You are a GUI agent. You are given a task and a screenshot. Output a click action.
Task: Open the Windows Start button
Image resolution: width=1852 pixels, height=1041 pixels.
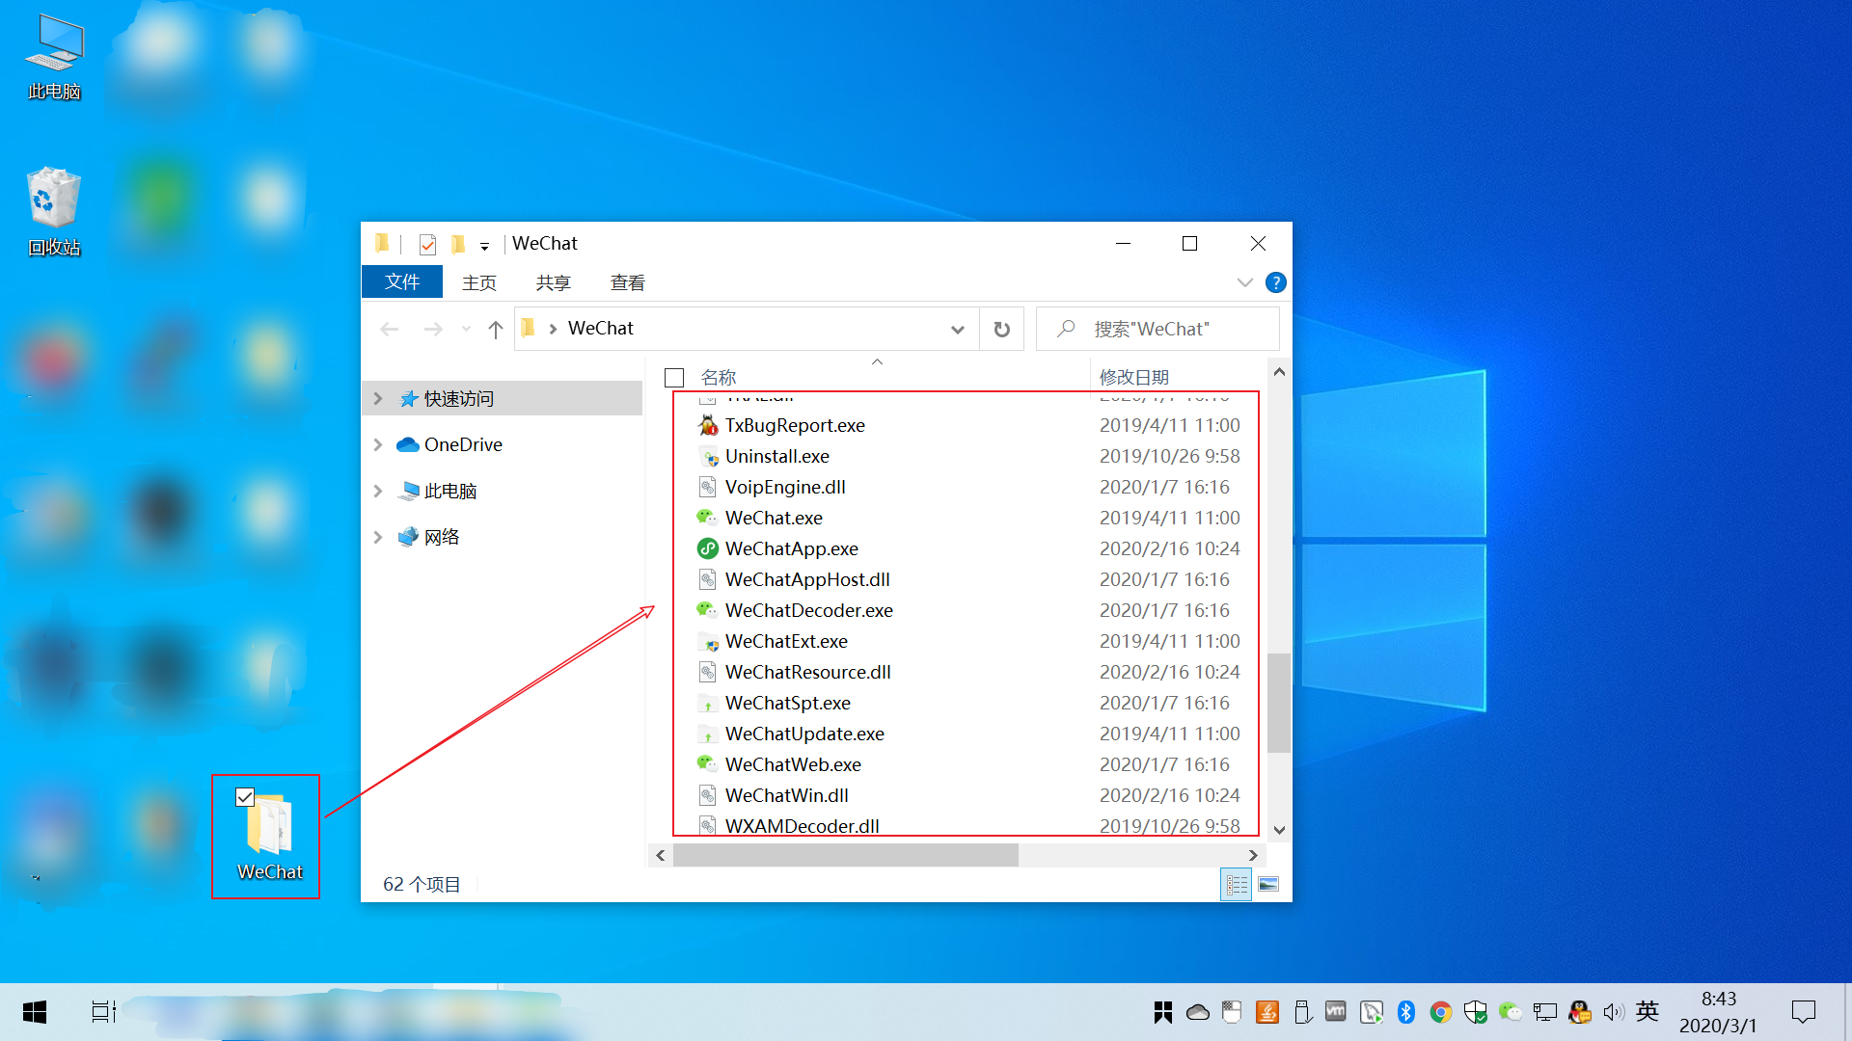point(35,1012)
